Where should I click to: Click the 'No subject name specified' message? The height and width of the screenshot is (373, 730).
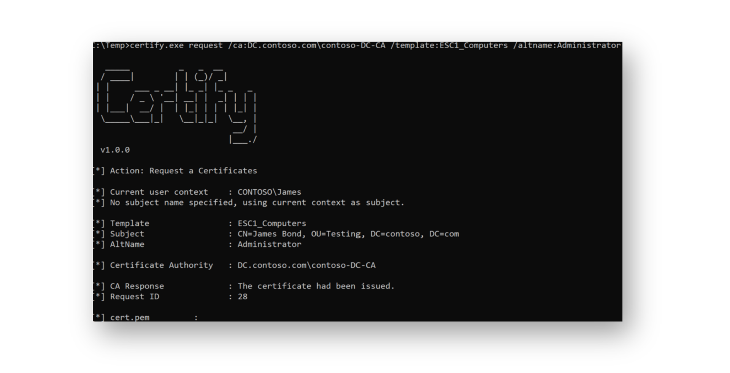(257, 202)
